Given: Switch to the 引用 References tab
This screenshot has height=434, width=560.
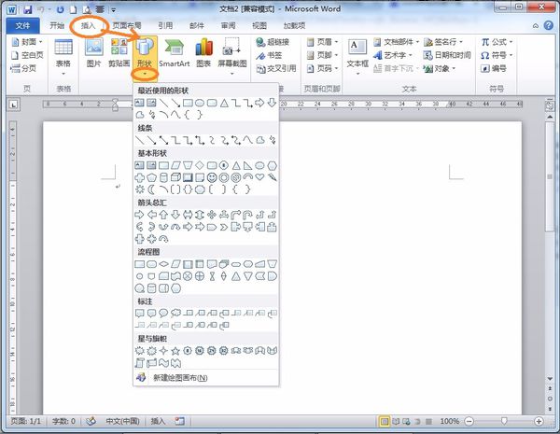Looking at the screenshot, I should (165, 25).
